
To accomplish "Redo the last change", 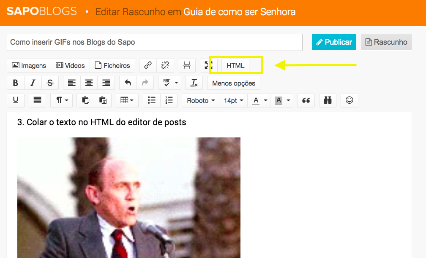I will [145, 83].
